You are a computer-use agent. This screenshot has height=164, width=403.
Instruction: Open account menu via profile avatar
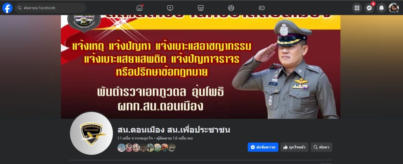tap(394, 8)
